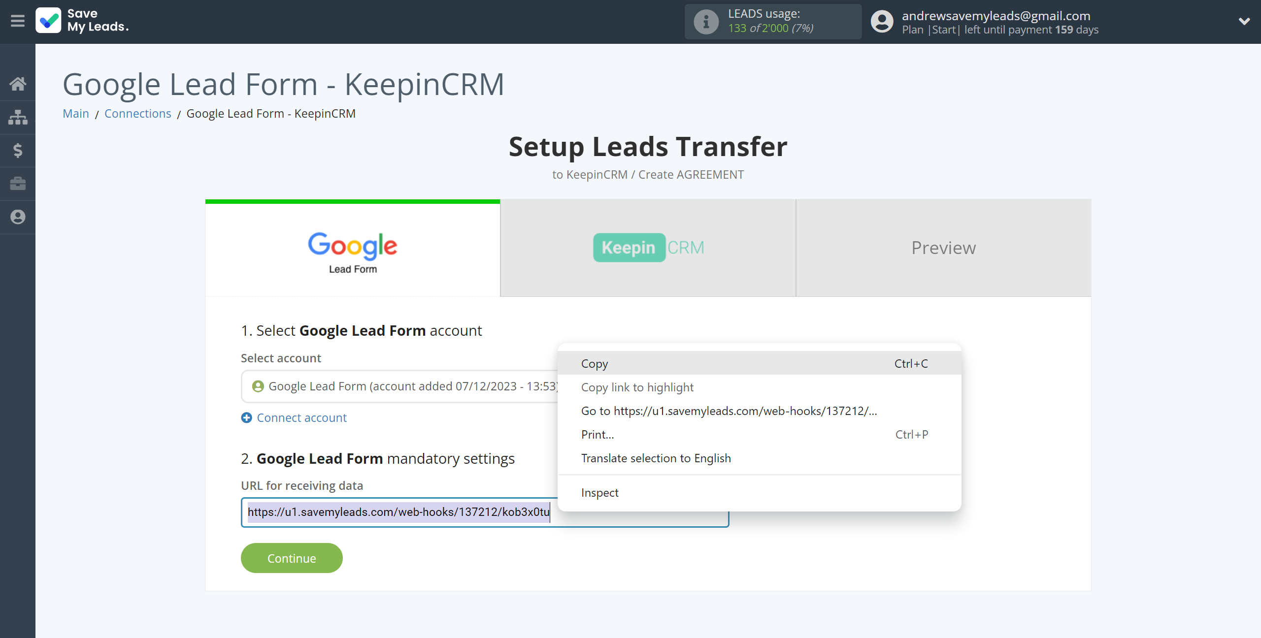Click the LEADS usage info icon
Screen dimensions: 1261x638
click(x=706, y=21)
